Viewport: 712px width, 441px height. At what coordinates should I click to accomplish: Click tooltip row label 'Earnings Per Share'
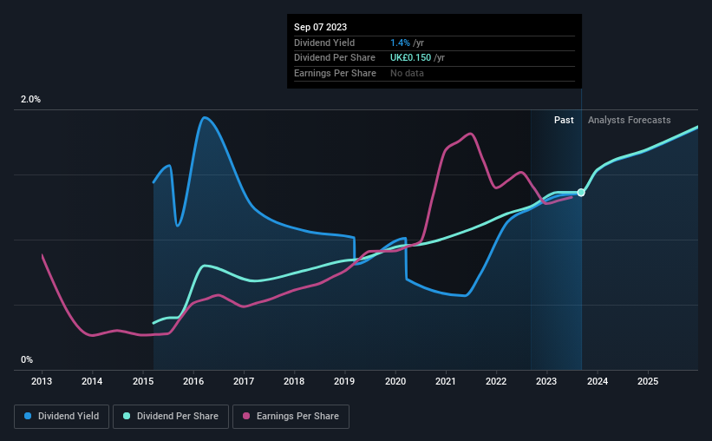point(335,73)
